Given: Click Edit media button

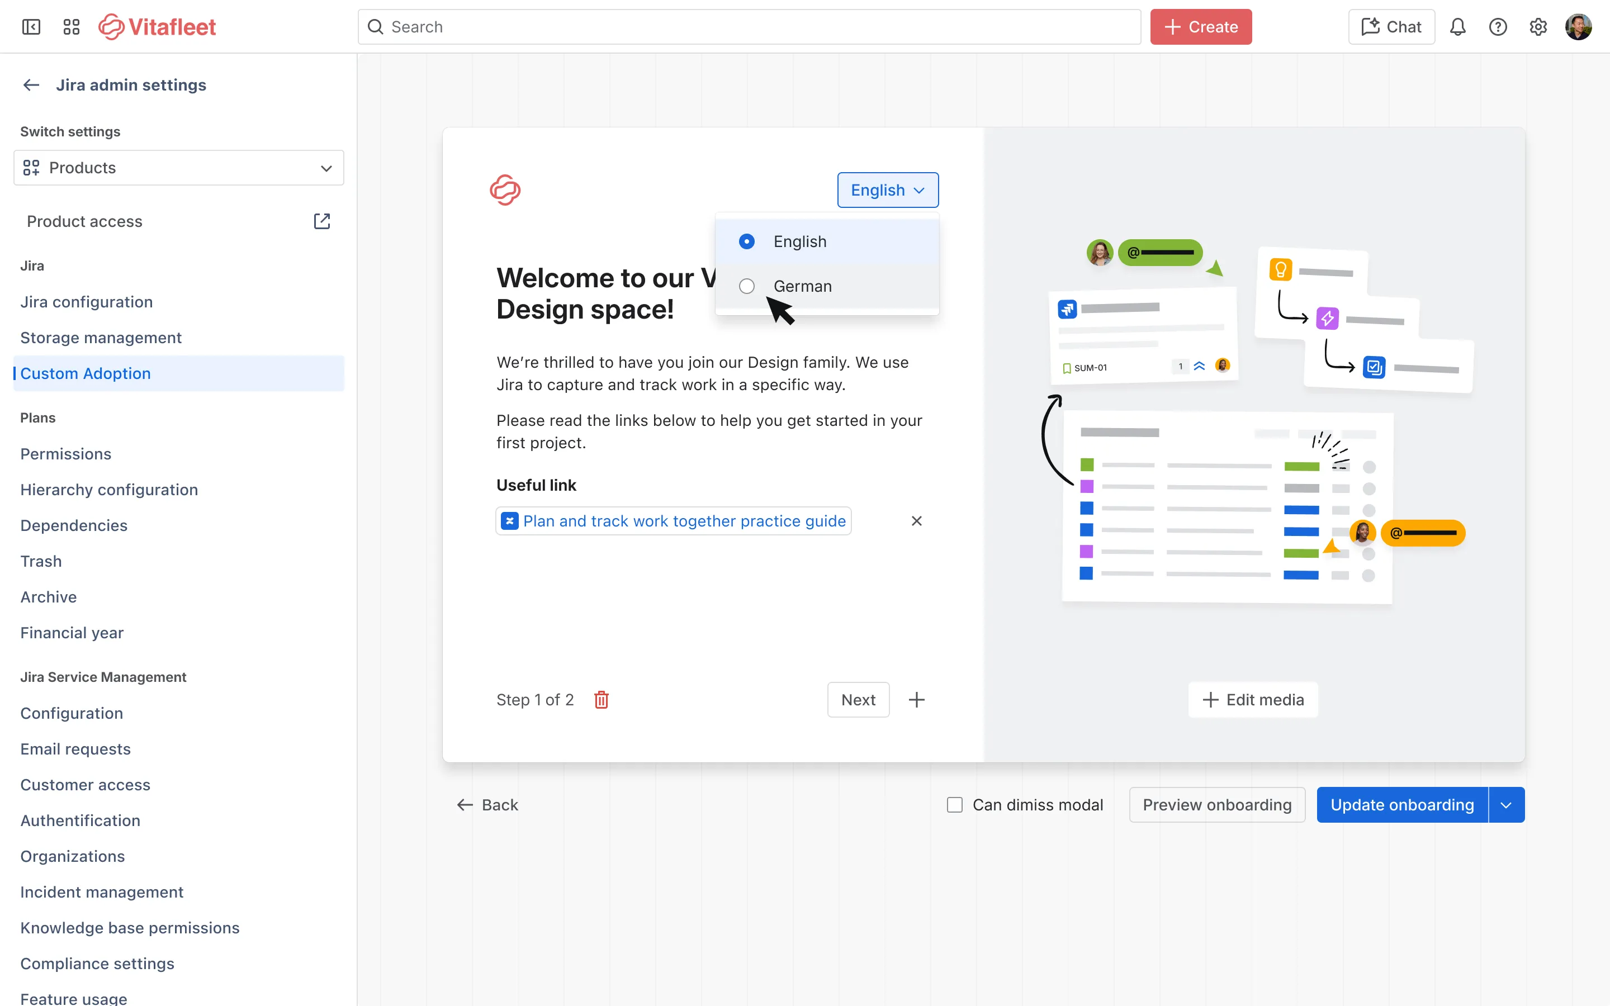Looking at the screenshot, I should (1253, 700).
